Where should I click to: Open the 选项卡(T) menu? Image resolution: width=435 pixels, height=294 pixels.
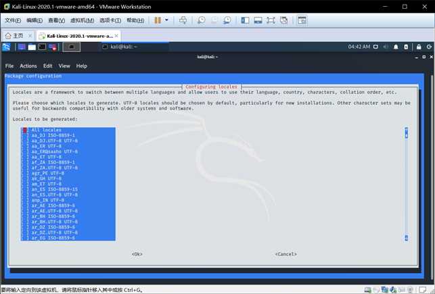[x=110, y=20]
